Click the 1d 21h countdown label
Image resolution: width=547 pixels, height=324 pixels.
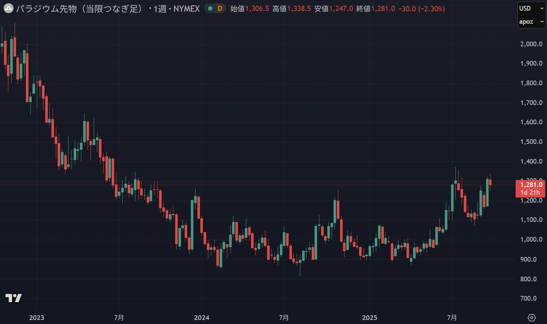pyautogui.click(x=530, y=192)
